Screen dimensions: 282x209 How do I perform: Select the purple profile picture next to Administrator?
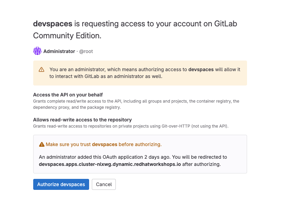click(x=37, y=51)
